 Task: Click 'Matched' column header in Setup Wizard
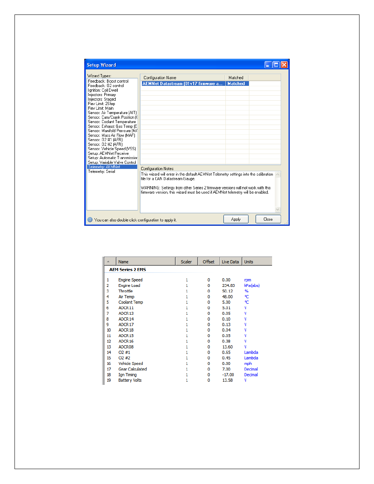[237, 78]
